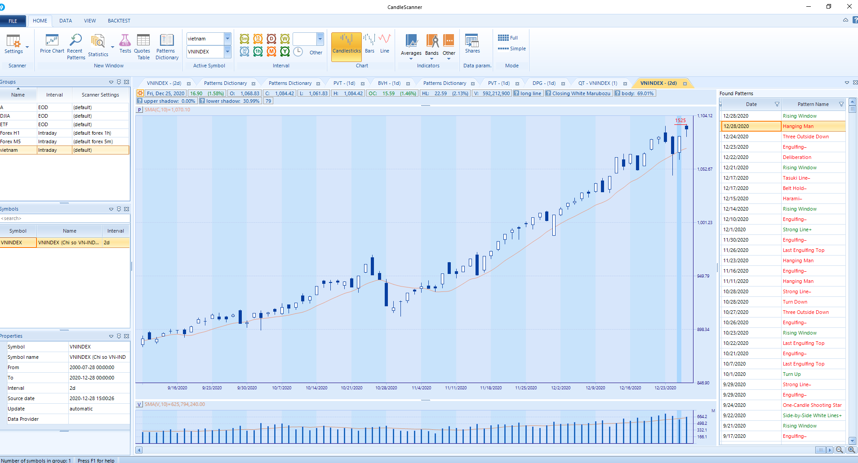Click the horizontal scrollbar left arrow below the chart
This screenshot has width=858, height=463.
(139, 450)
